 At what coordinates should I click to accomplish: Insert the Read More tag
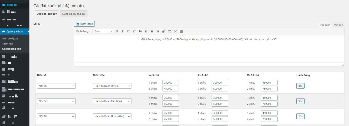170,31
